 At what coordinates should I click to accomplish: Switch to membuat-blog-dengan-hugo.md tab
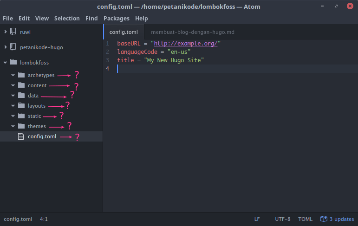(193, 32)
